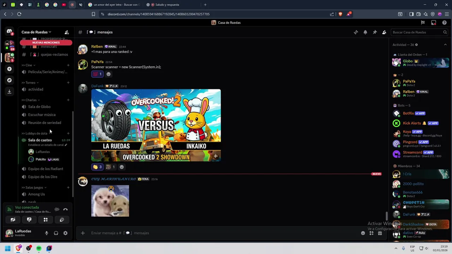Join the Sala de Globo voice channel
This screenshot has width=452, height=254.
pyautogui.click(x=46, y=107)
